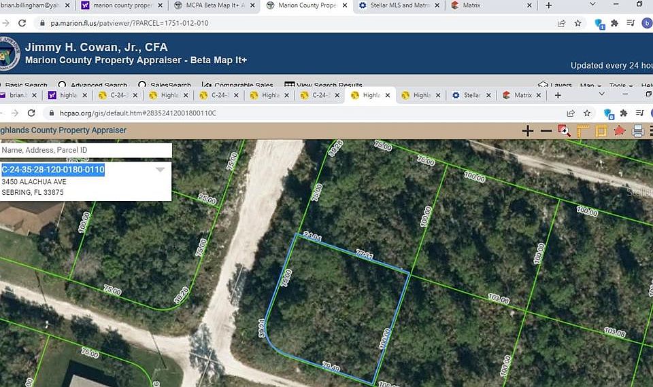Close the MCPA Beta Map It+ tab
This screenshot has height=387, width=653.
coord(252,5)
